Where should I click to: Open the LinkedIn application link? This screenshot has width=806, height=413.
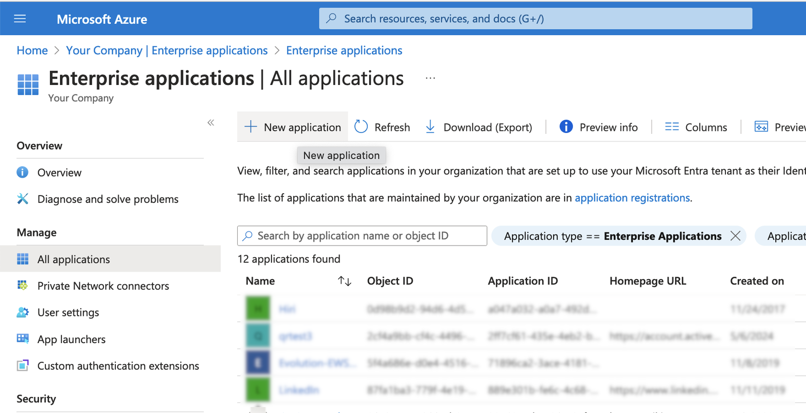[299, 390]
